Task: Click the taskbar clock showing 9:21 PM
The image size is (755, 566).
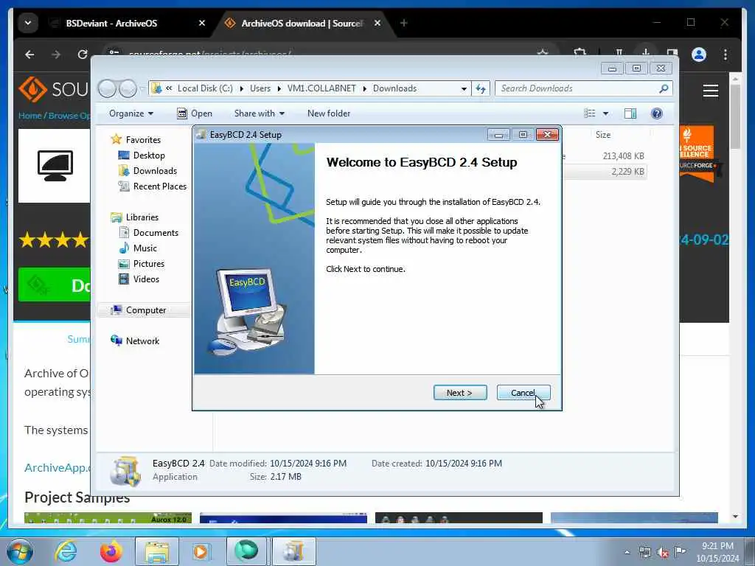Action: [717, 552]
